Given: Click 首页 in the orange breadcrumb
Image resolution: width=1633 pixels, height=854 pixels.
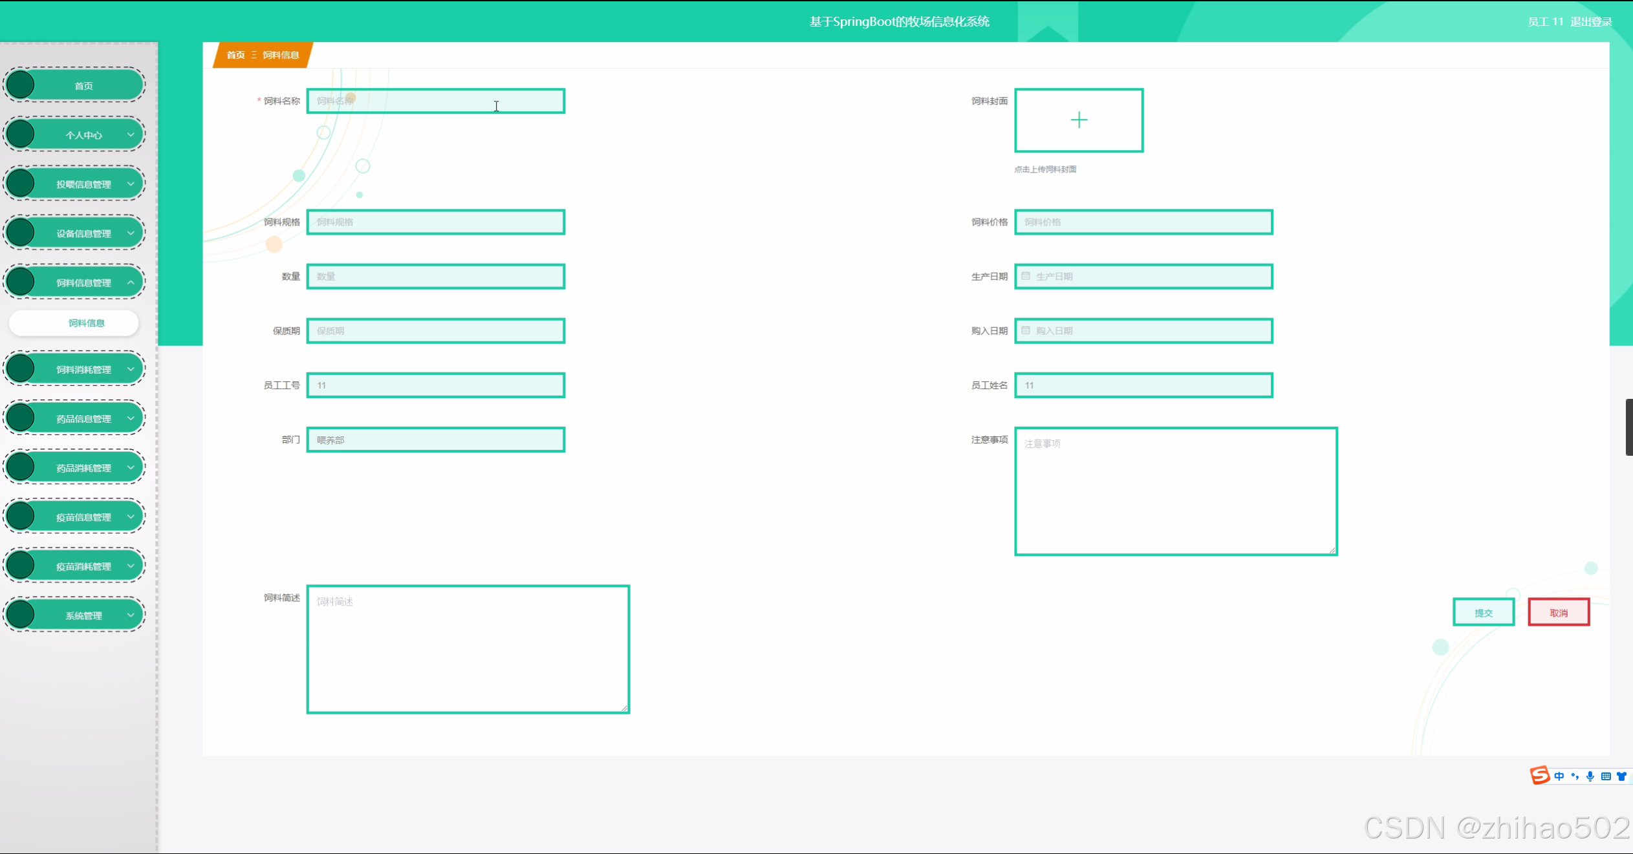Looking at the screenshot, I should click(235, 55).
